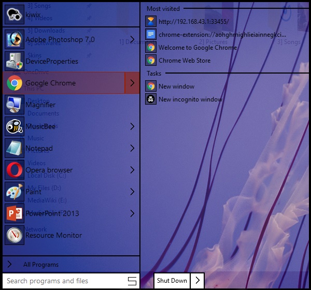Expand the Opera browser jump list arrow

click(132, 170)
